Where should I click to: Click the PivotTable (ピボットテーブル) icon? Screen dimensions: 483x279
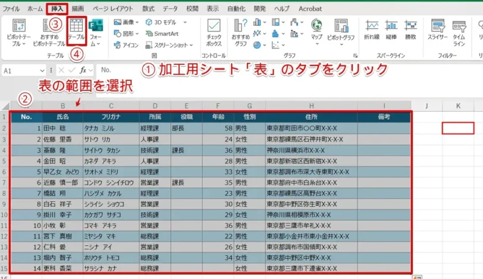tap(19, 26)
